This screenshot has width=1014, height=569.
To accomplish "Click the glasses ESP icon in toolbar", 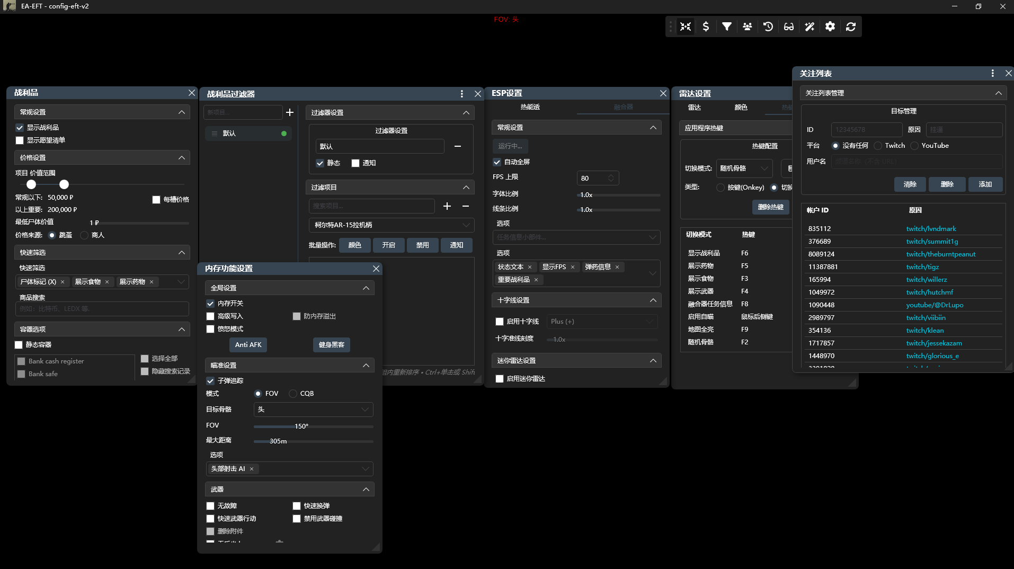I will pyautogui.click(x=789, y=26).
